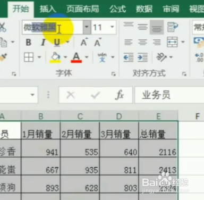Center text horizontally
Screen dimensions: 204x200
point(142,42)
